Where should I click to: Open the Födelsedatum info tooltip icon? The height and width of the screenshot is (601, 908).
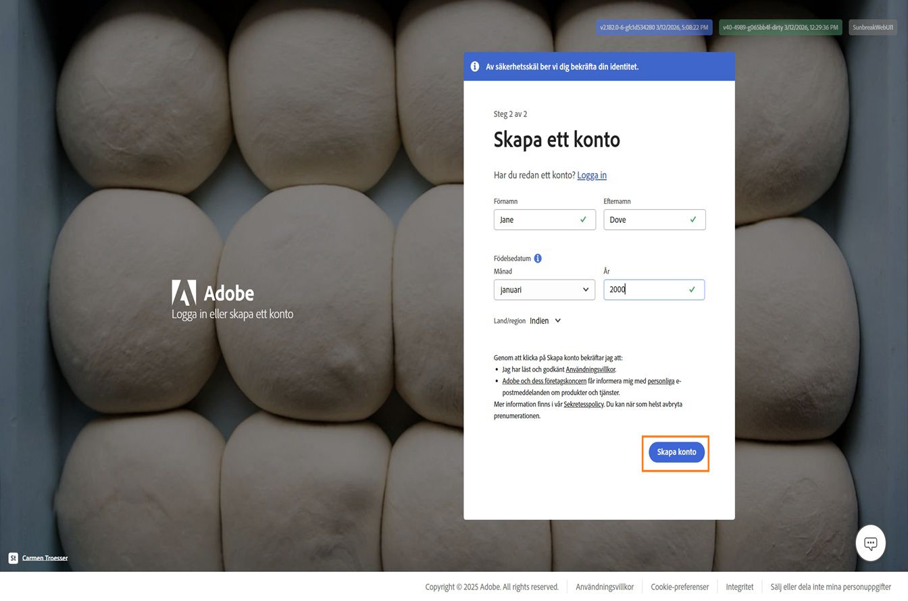pyautogui.click(x=538, y=258)
